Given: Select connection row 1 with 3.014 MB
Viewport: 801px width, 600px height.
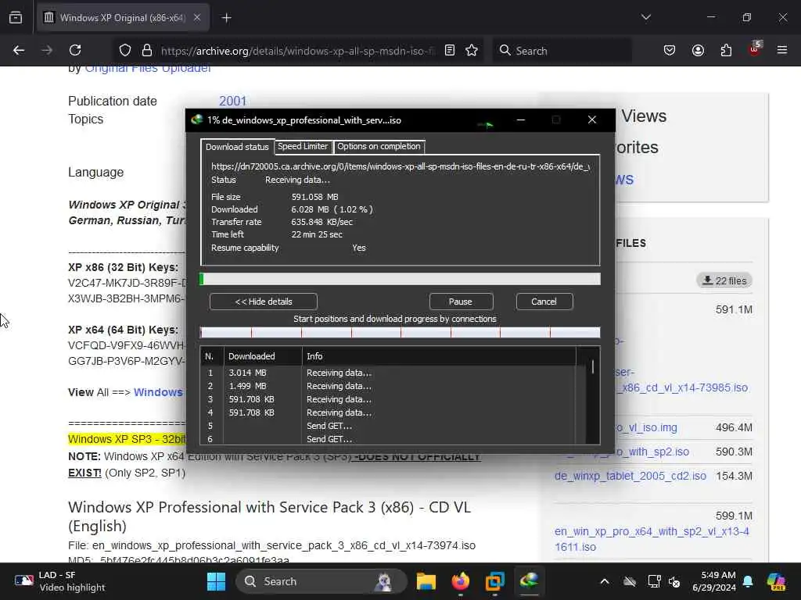Looking at the screenshot, I should click(388, 373).
